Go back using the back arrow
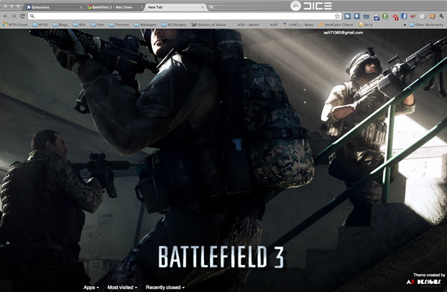This screenshot has height=292, width=447. click(5, 16)
